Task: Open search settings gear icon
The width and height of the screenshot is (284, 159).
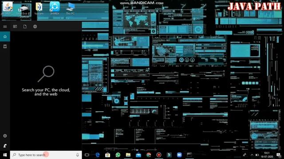Action: coord(5,136)
